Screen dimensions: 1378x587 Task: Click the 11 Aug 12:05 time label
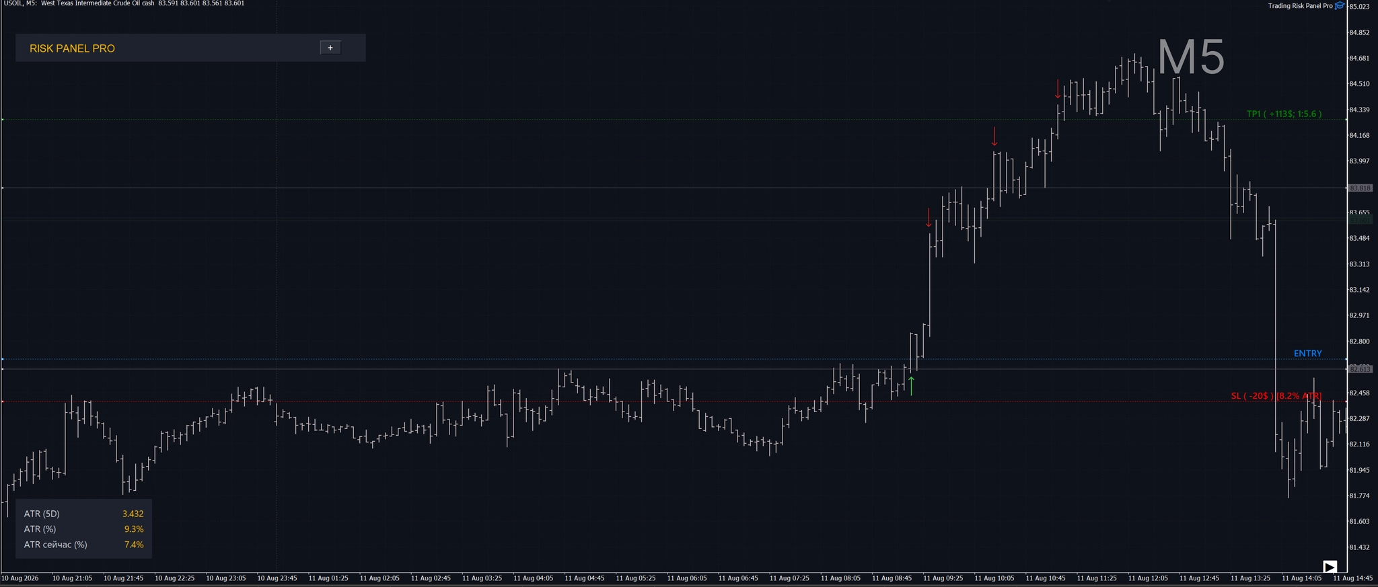(1149, 578)
